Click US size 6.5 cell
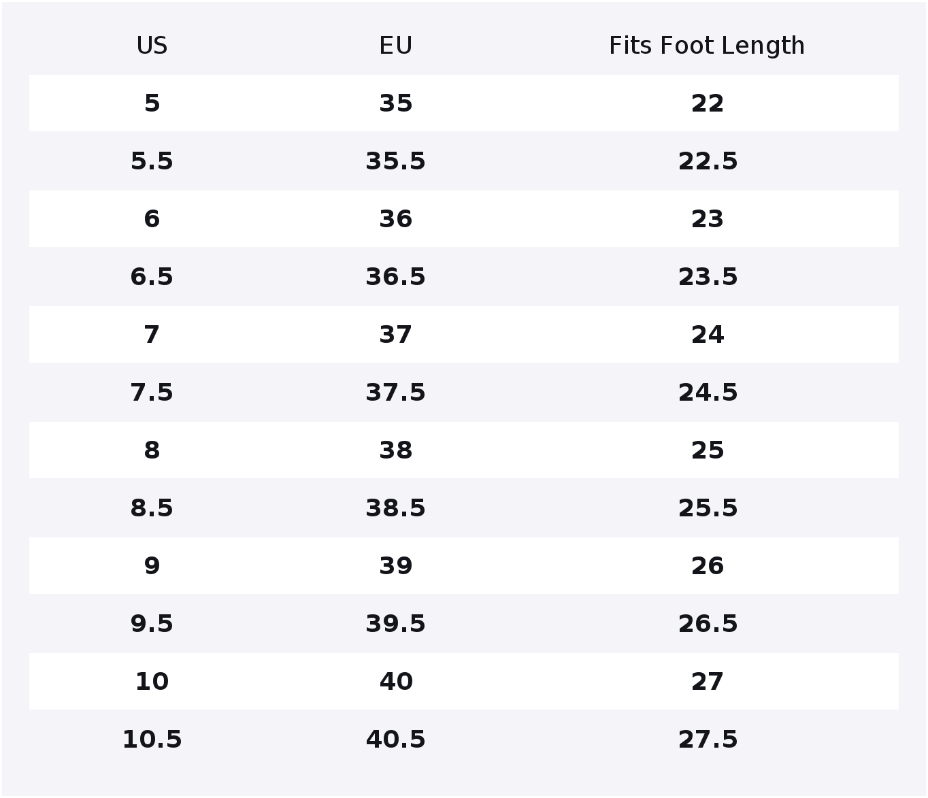This screenshot has height=798, width=928. (x=152, y=277)
